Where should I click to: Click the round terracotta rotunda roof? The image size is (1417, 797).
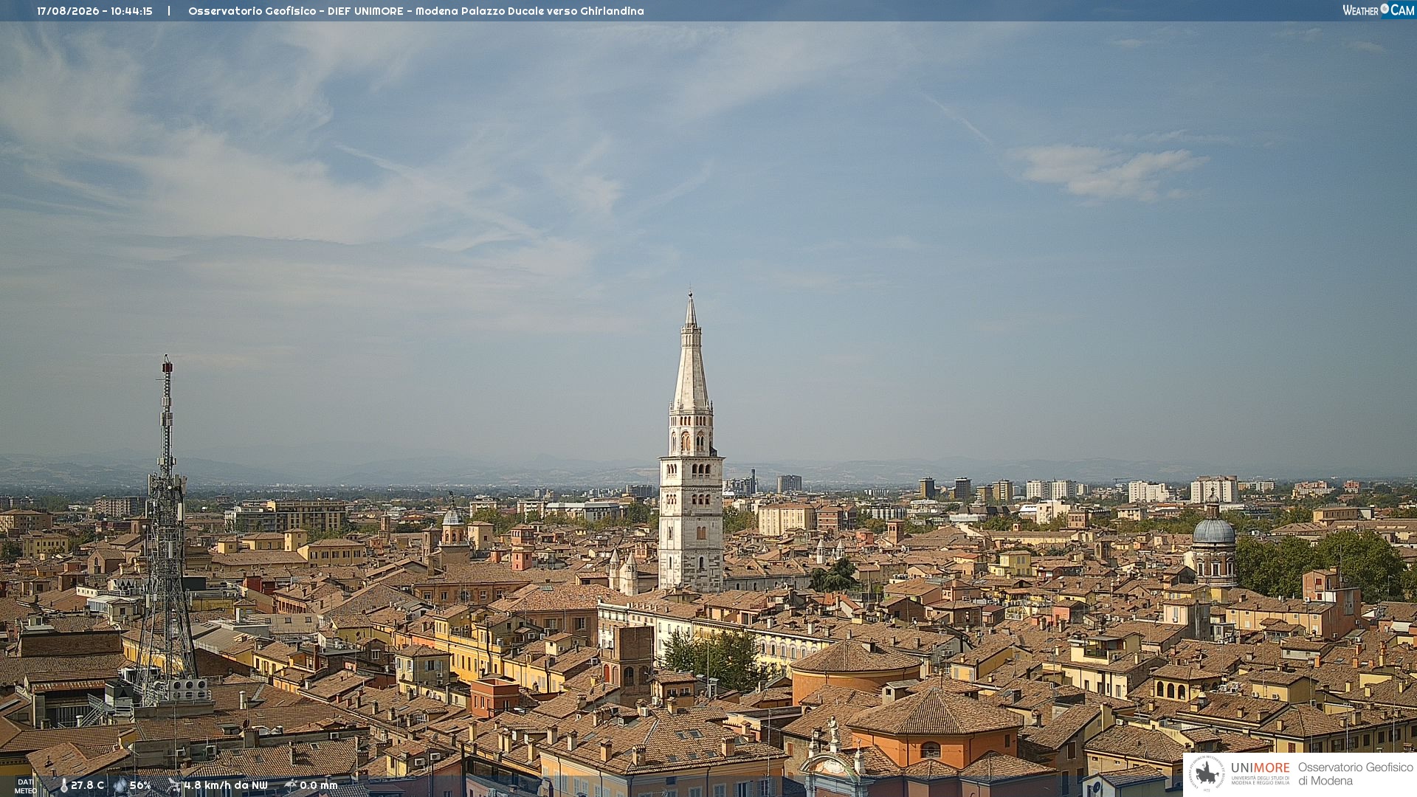click(856, 657)
